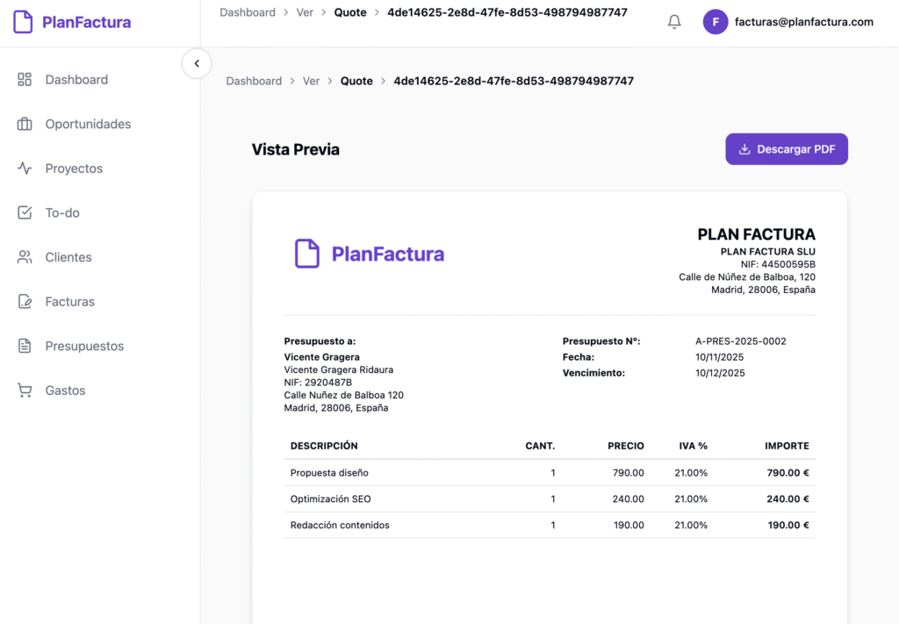Screen dimensions: 899x624
Task: Select the Oportunidades sidebar icon
Action: 25,124
